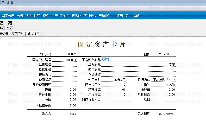206x120 pixels.
Task: Open the 采购 menu
Action: click(x=20, y=16)
